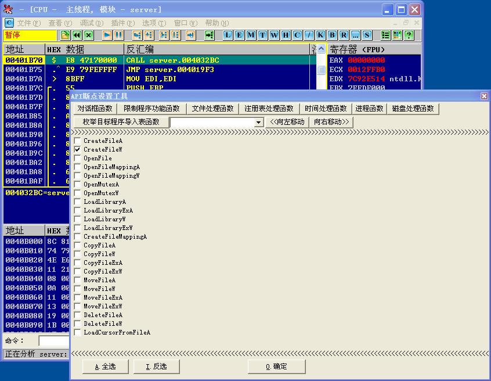This screenshot has width=491, height=381.
Task: Open Breakpoints window with B icon
Action: click(332, 35)
